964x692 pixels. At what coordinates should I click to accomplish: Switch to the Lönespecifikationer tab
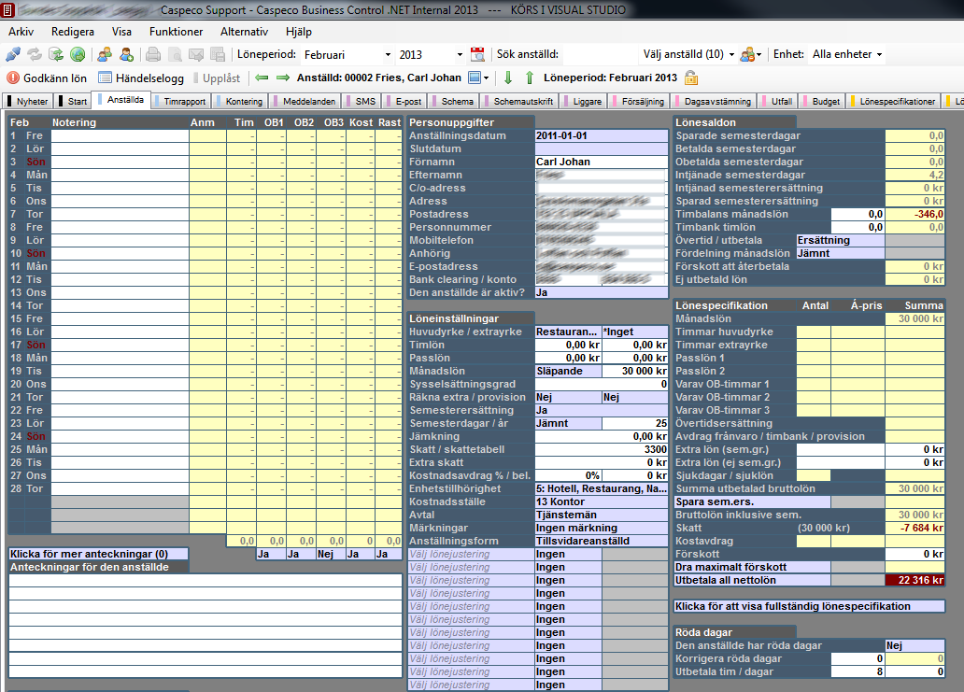click(893, 102)
